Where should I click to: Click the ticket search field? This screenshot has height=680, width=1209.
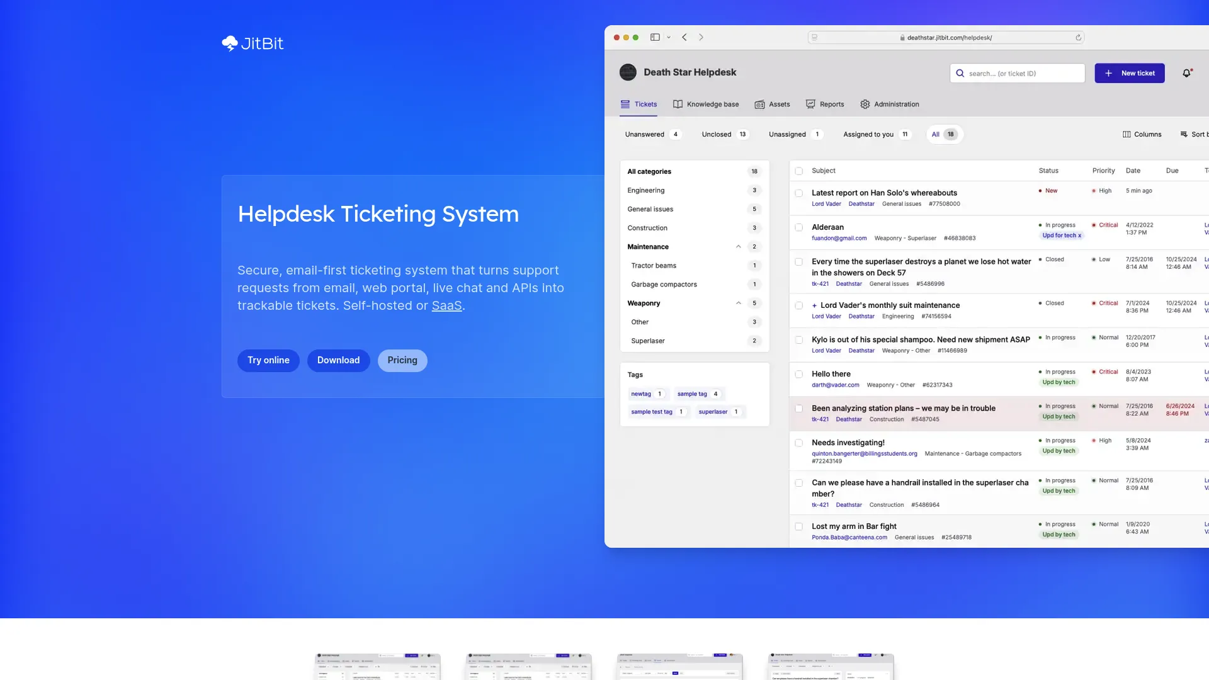pyautogui.click(x=1018, y=73)
